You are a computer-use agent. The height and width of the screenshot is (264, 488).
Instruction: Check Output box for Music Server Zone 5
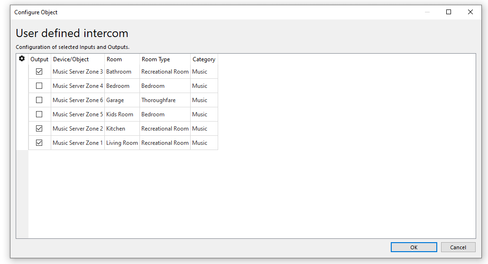coord(39,114)
